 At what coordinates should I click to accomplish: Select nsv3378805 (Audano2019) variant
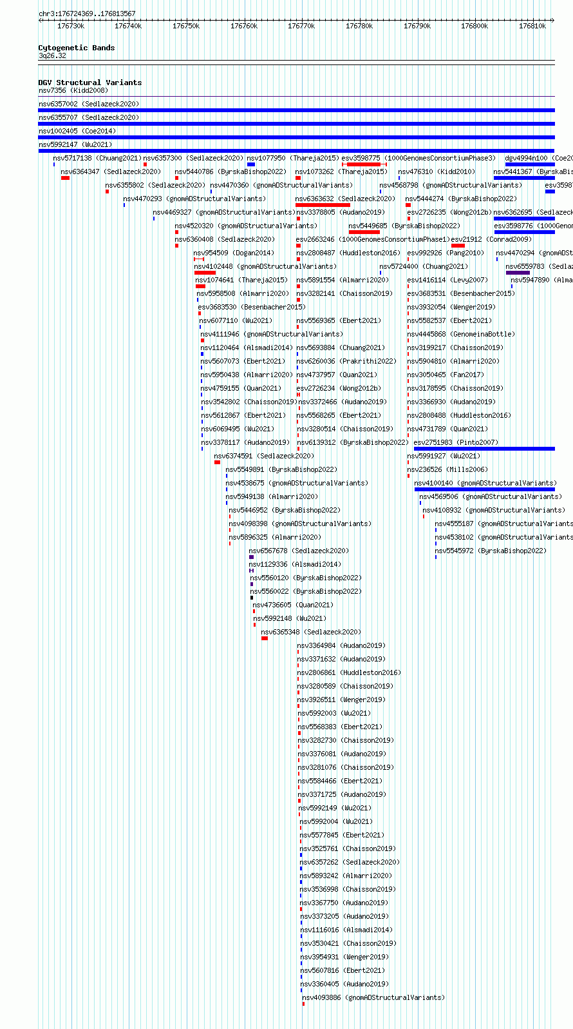341,213
